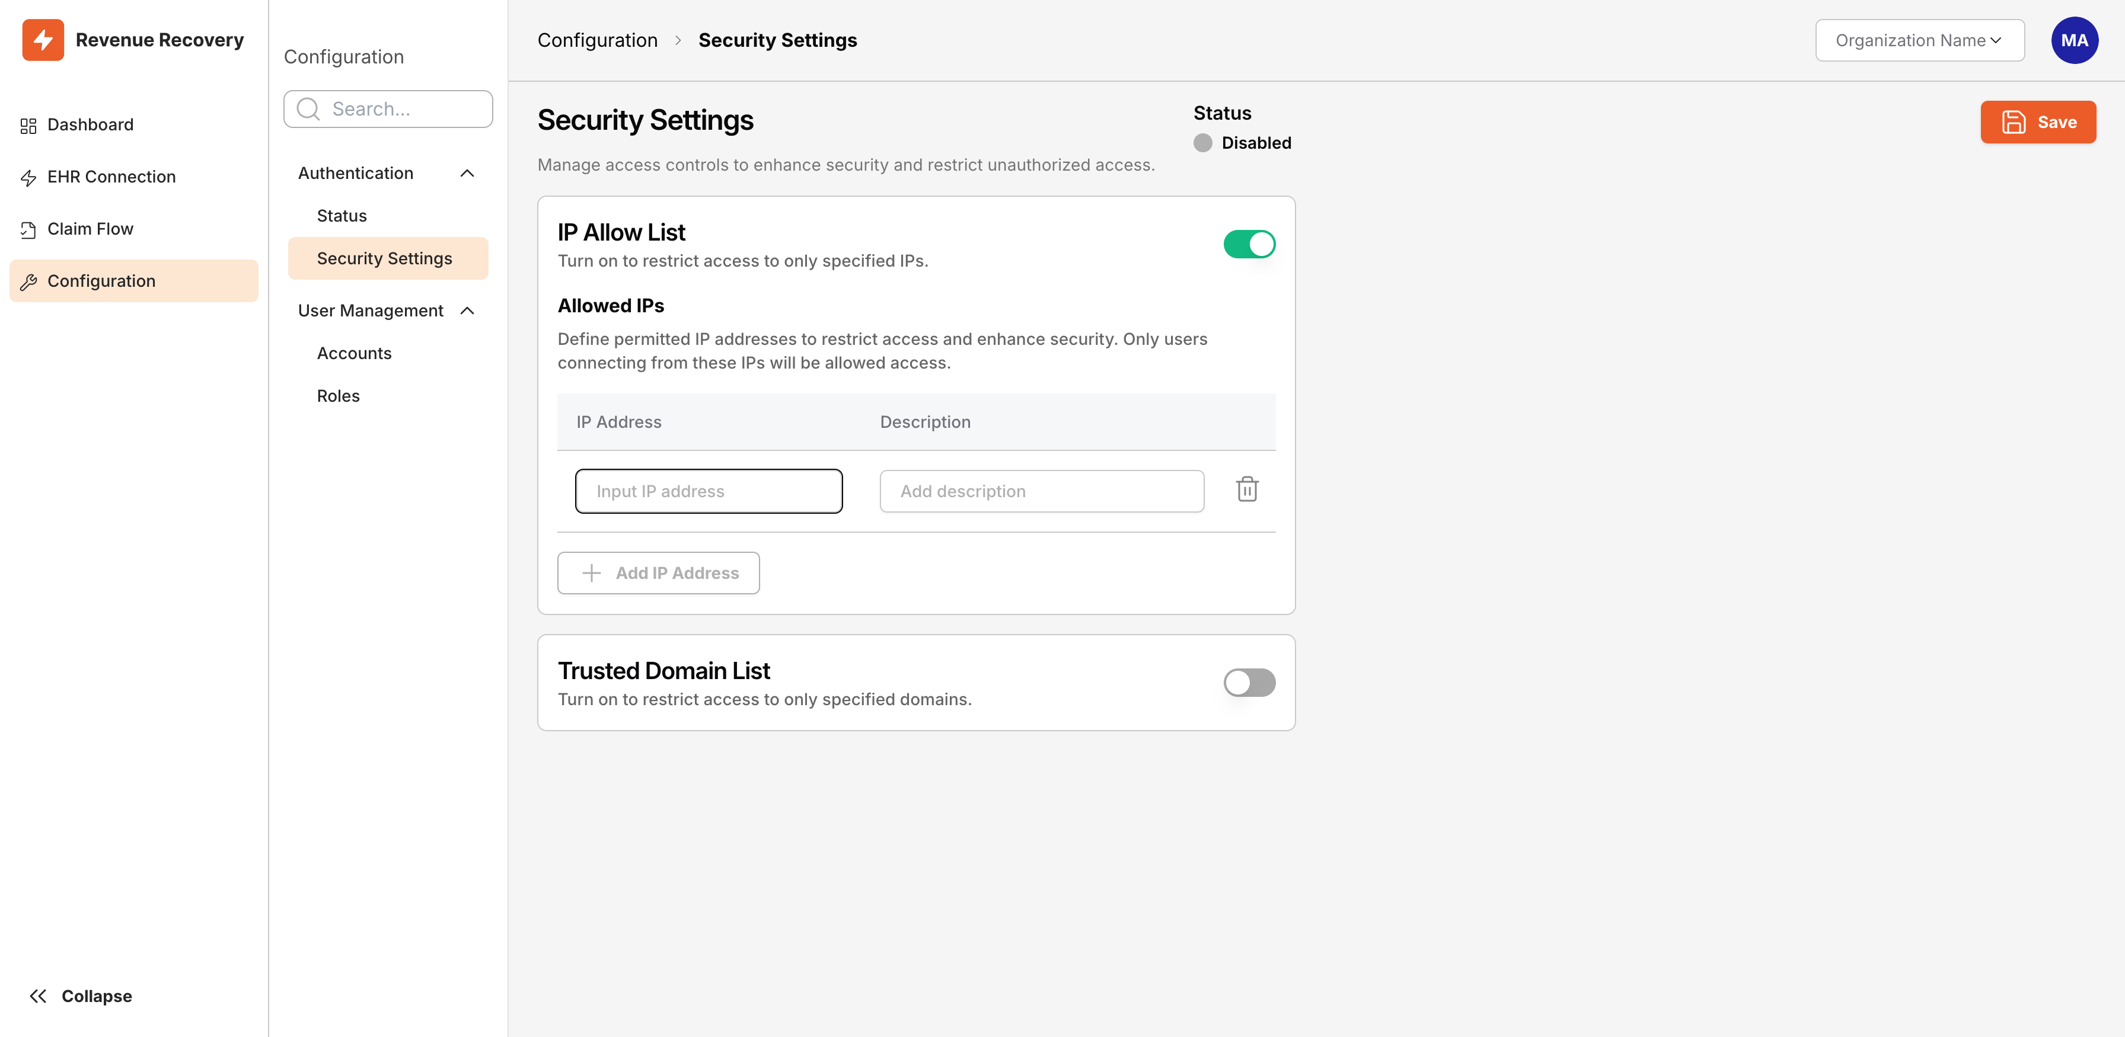The width and height of the screenshot is (2125, 1037).
Task: Click the Revenue Recovery lightning bolt logo
Action: tap(44, 40)
